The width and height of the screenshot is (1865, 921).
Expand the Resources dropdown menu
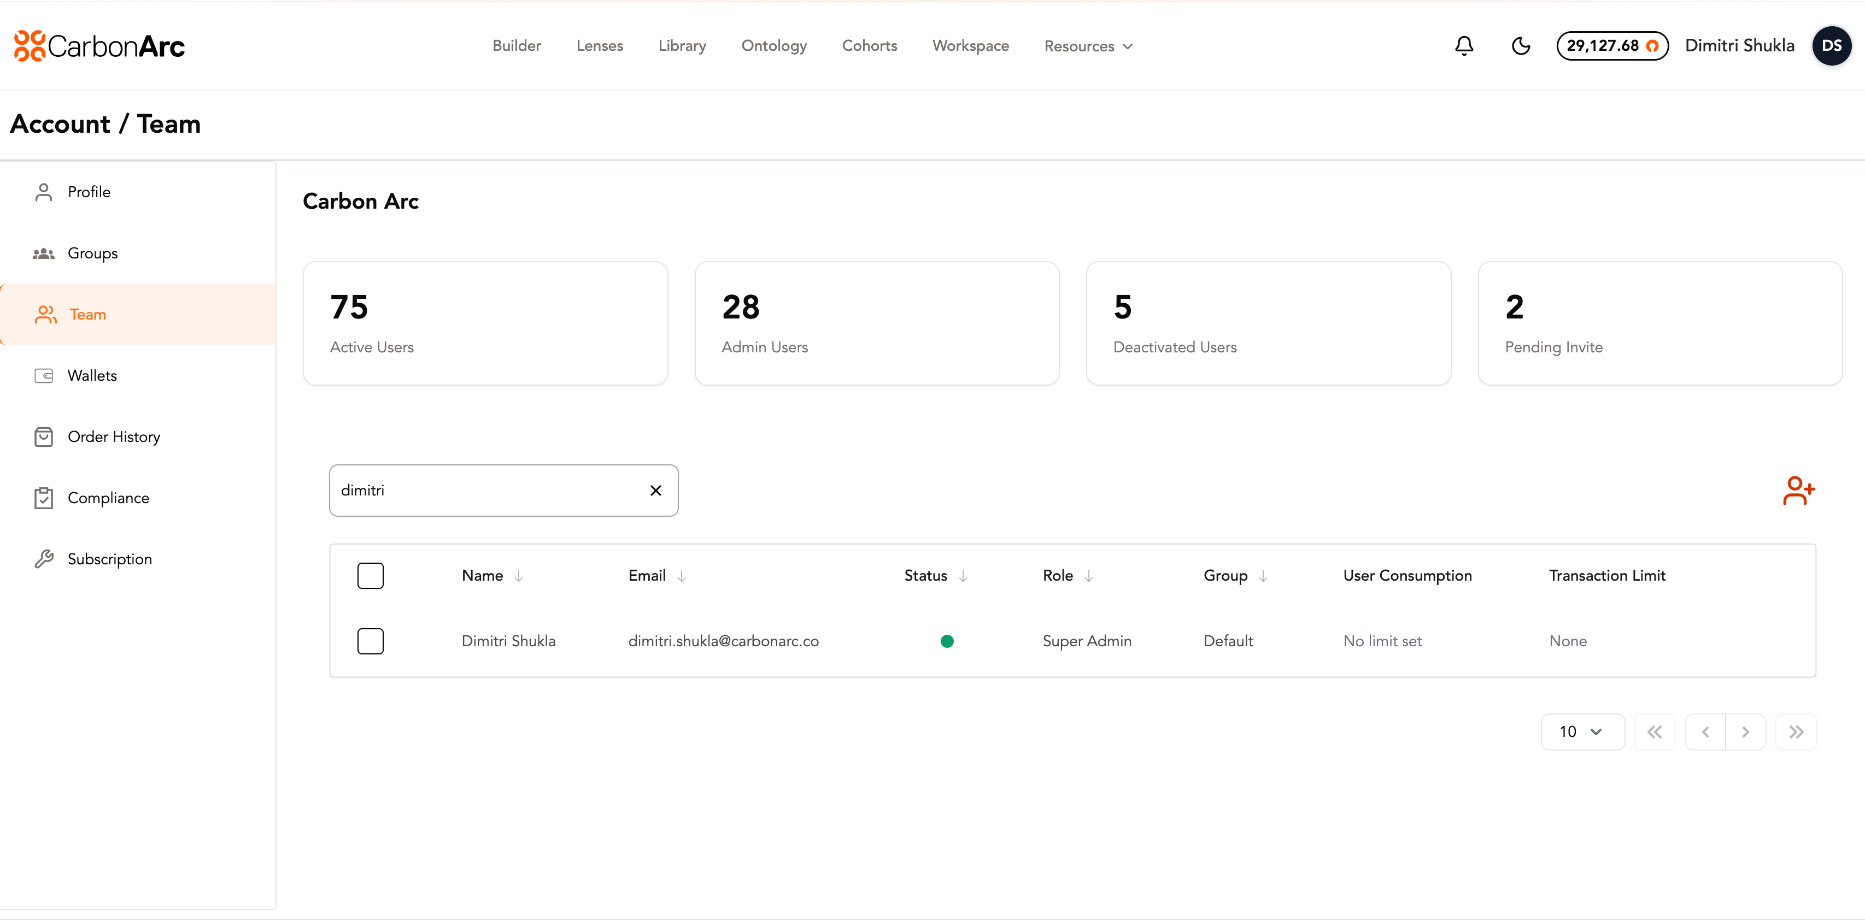1087,45
